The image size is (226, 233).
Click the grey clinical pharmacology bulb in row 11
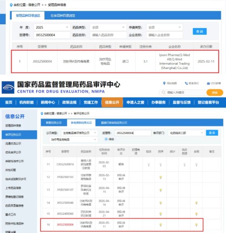tap(184, 164)
